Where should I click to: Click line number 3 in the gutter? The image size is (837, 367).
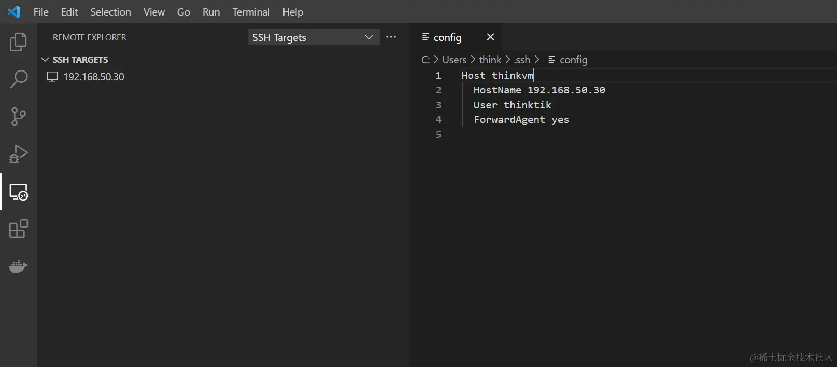[x=438, y=105]
